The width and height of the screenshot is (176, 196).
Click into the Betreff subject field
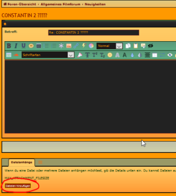pos(94,32)
